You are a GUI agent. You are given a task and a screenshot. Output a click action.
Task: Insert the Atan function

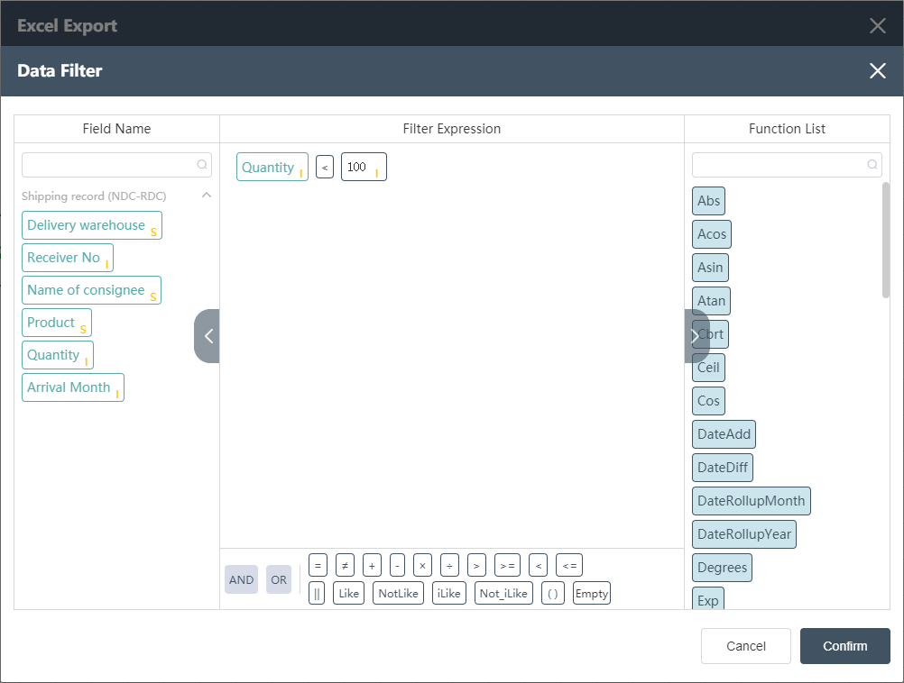pos(712,301)
